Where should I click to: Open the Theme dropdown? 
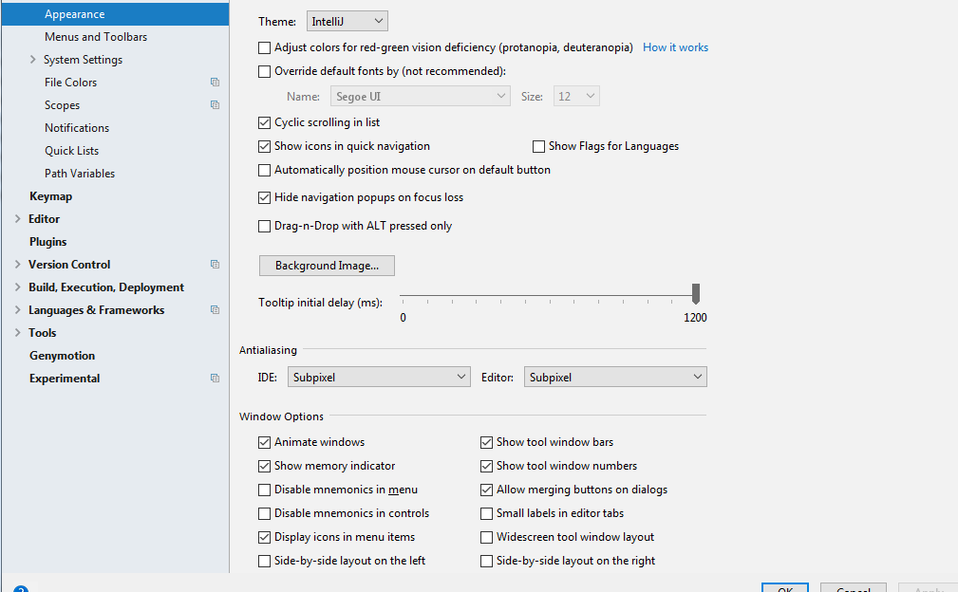(x=348, y=21)
